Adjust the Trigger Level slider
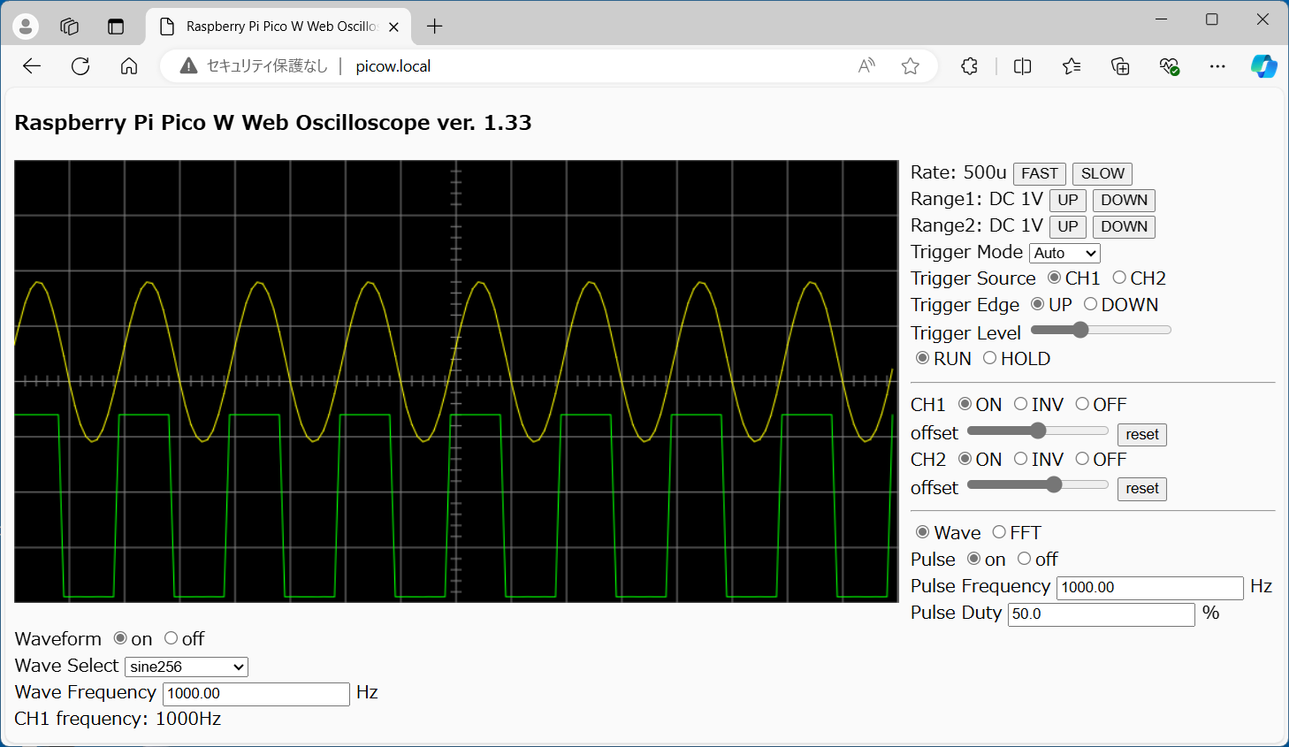 (x=1101, y=330)
